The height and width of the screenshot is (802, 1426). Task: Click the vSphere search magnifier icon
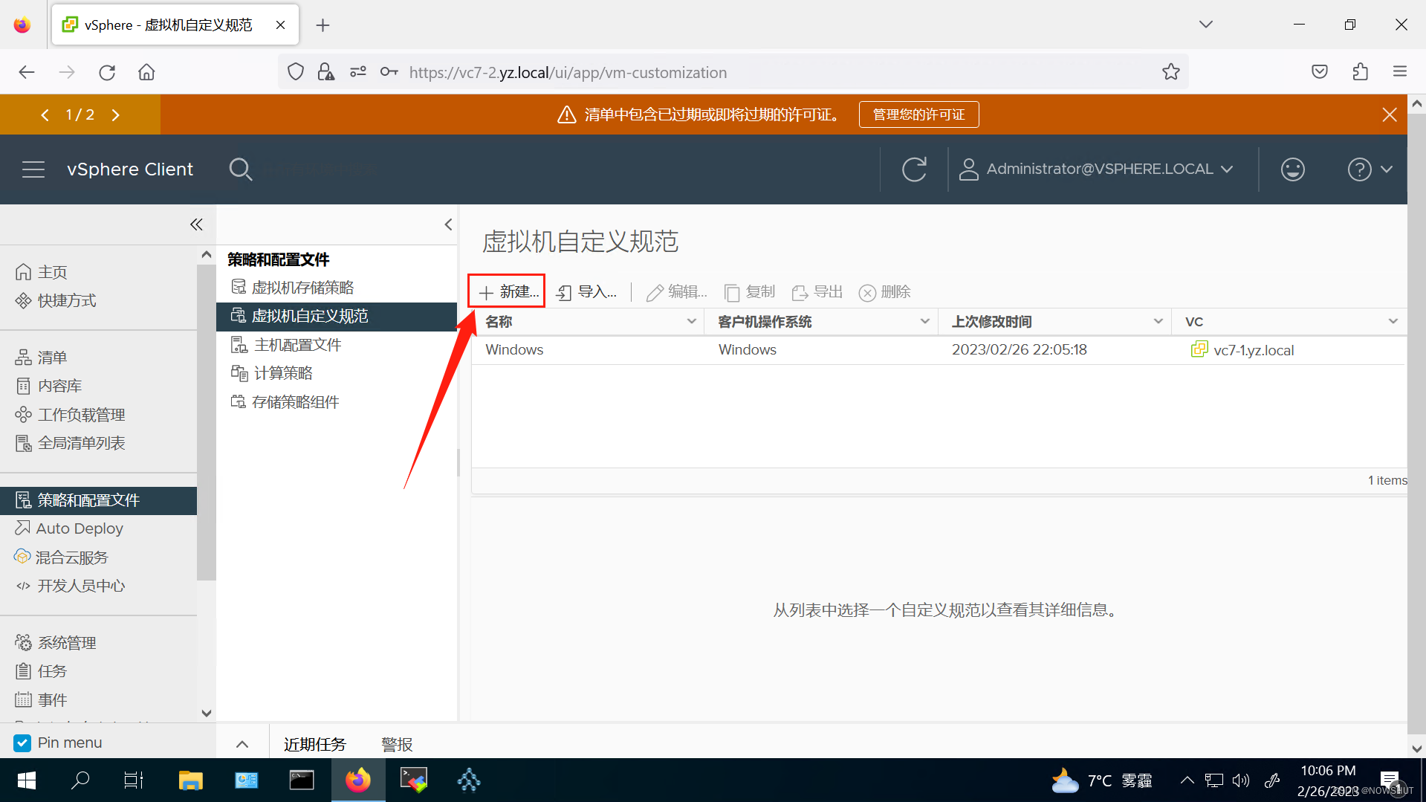click(x=240, y=169)
